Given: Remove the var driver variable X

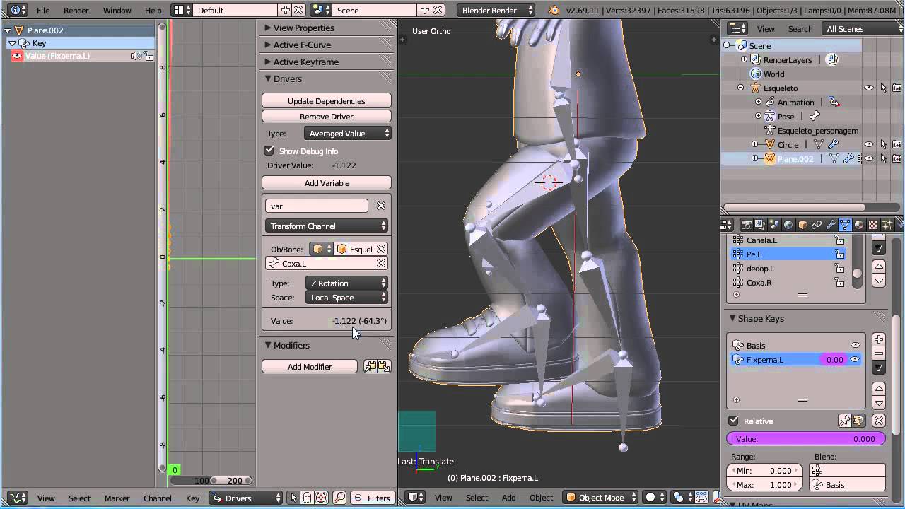Looking at the screenshot, I should [381, 206].
